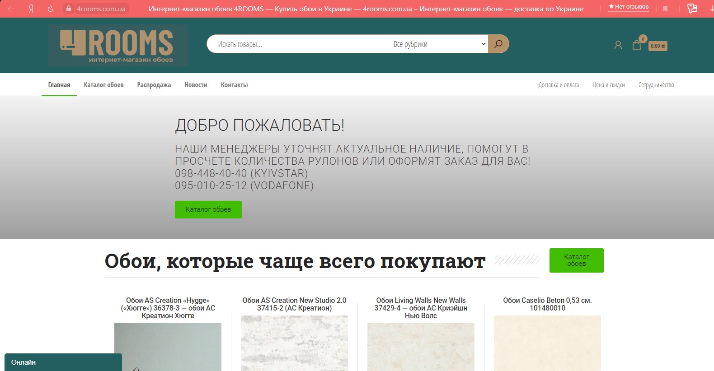Go to the 'Распродажа' menu item
This screenshot has height=371, width=714.
tap(154, 85)
